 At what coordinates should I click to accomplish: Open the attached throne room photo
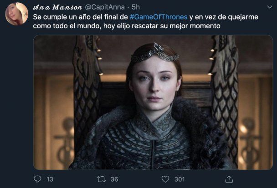[x=153, y=103]
